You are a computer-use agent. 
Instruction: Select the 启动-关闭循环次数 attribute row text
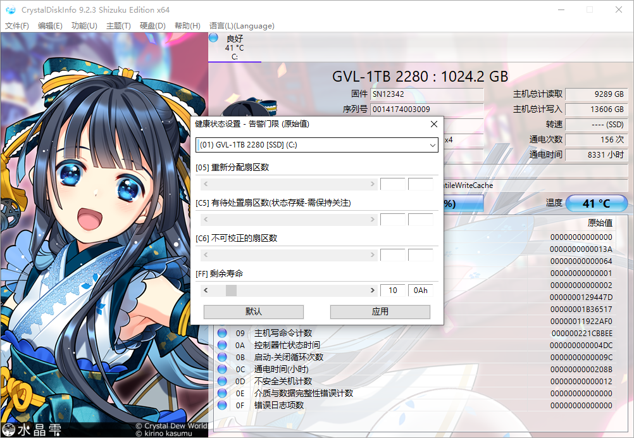[x=289, y=357]
